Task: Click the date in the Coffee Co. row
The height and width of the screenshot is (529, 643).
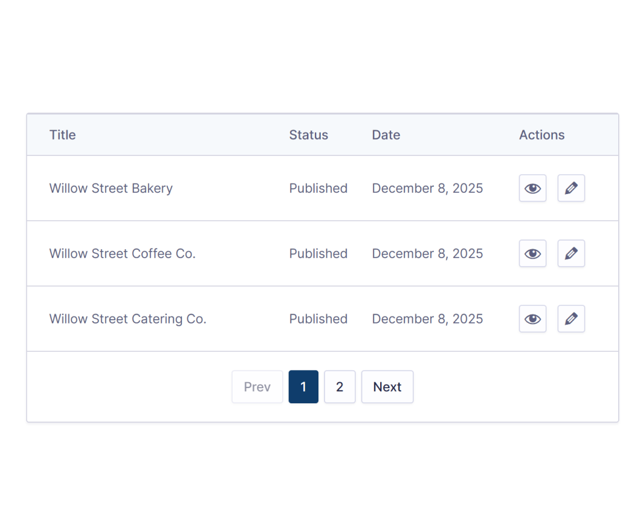Action: point(427,253)
